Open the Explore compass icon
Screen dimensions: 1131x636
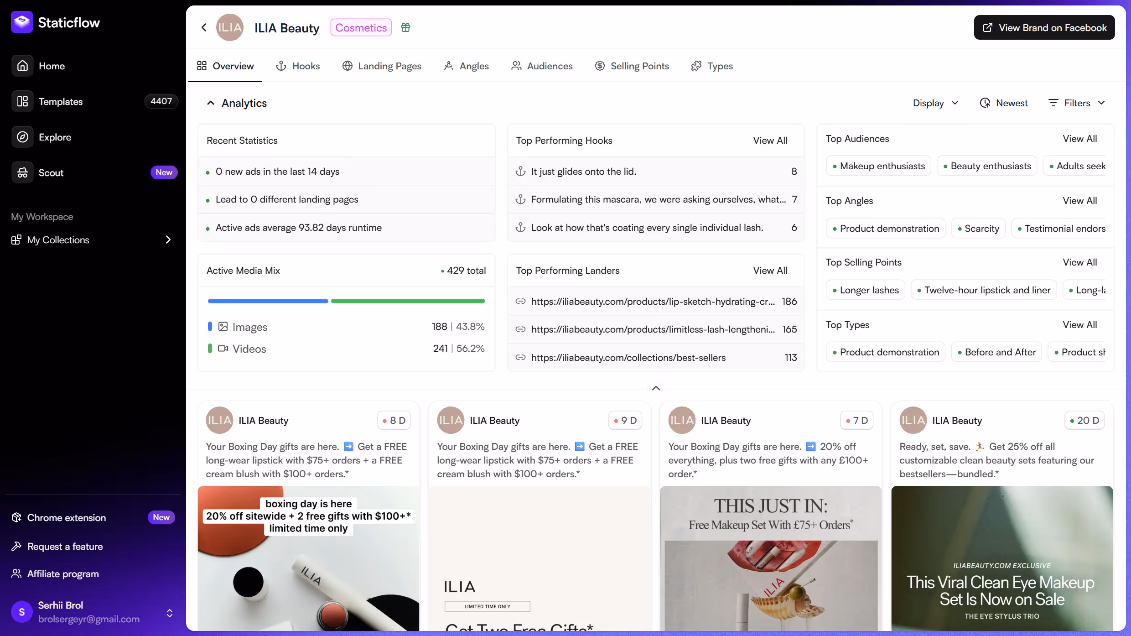22,137
